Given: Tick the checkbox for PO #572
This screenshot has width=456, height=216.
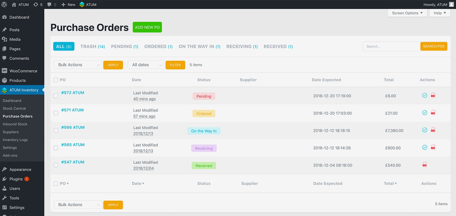Looking at the screenshot, I should [56, 96].
